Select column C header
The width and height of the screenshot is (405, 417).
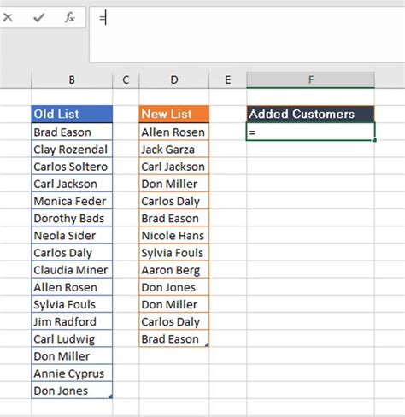[126, 79]
